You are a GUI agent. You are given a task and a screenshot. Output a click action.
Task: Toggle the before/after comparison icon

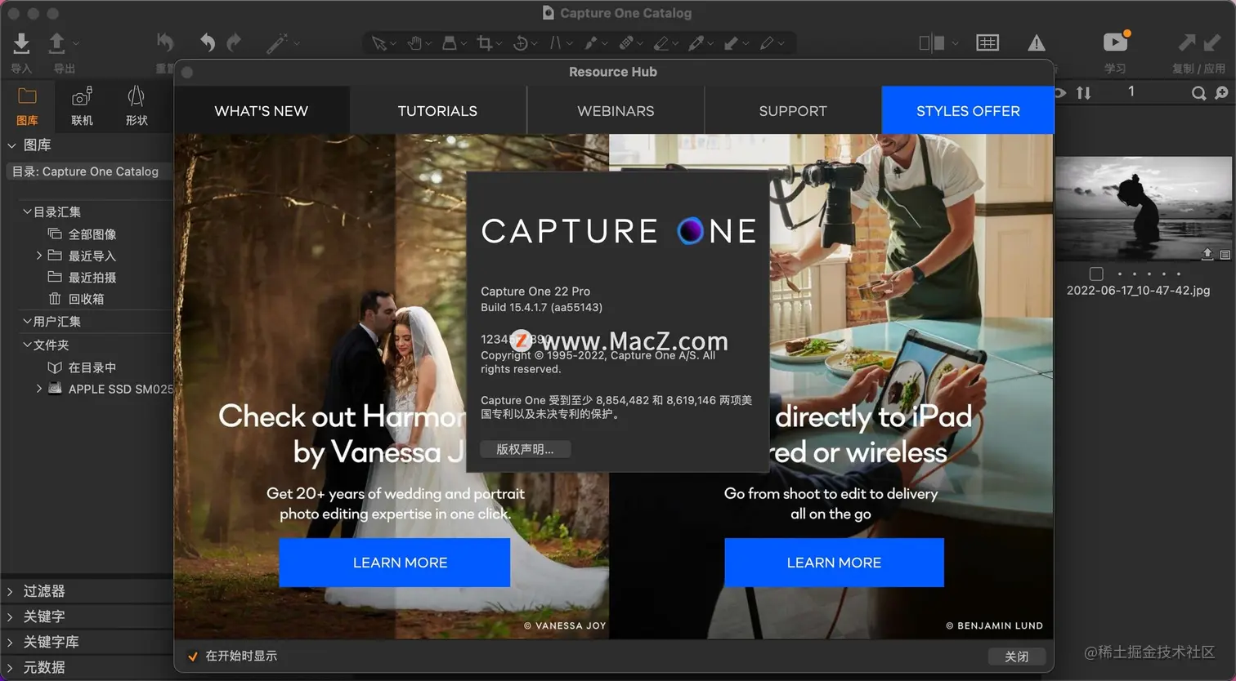coord(932,42)
